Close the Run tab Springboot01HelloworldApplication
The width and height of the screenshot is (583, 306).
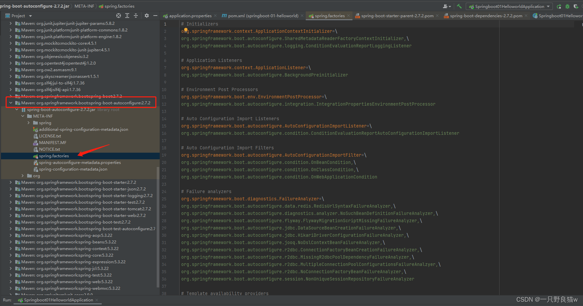point(97,300)
